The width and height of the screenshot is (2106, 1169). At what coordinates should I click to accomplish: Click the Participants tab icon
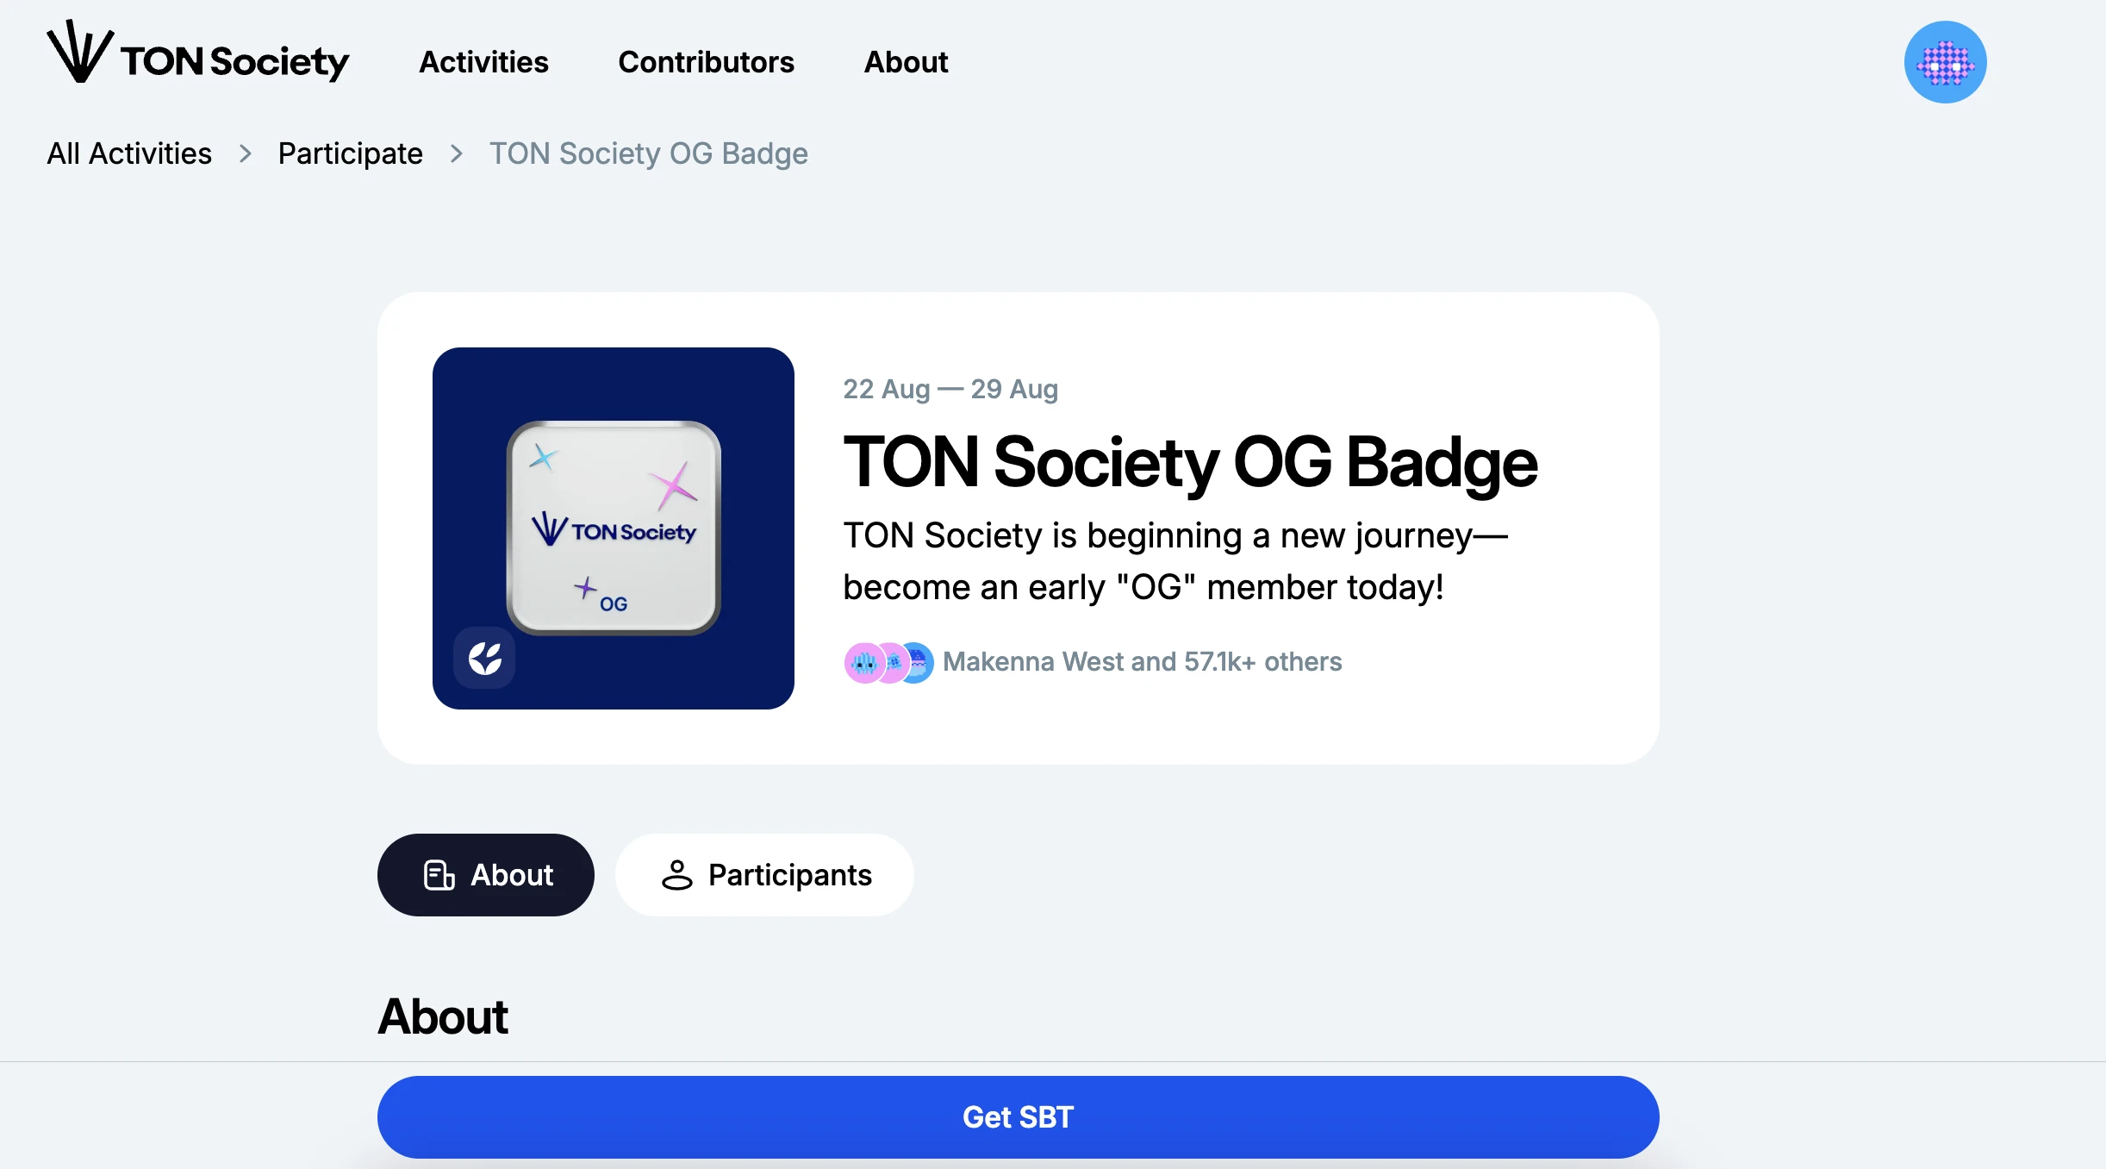coord(676,874)
